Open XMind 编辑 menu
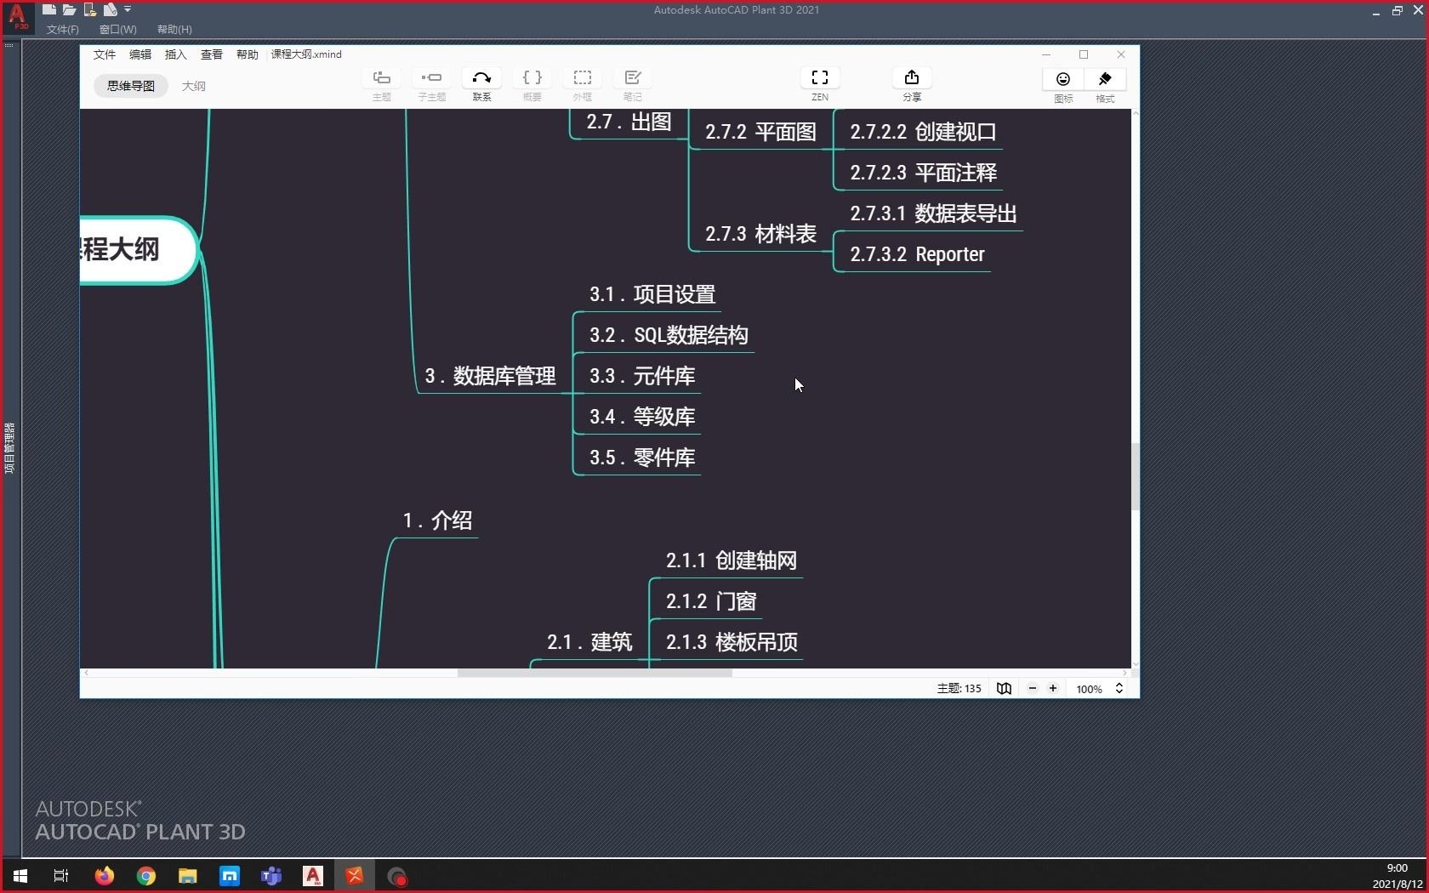The image size is (1429, 893). tap(140, 54)
